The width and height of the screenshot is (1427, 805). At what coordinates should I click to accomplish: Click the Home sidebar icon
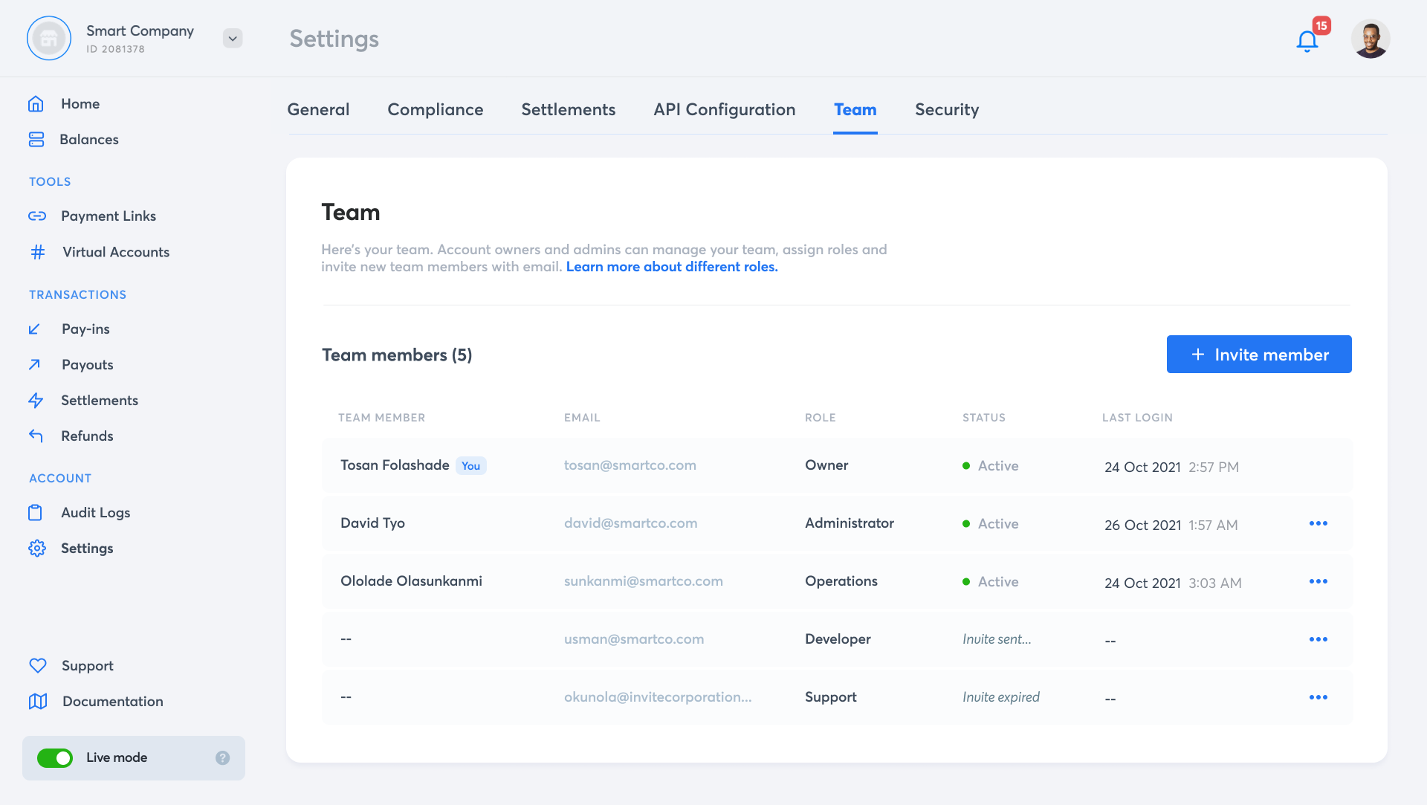[36, 104]
